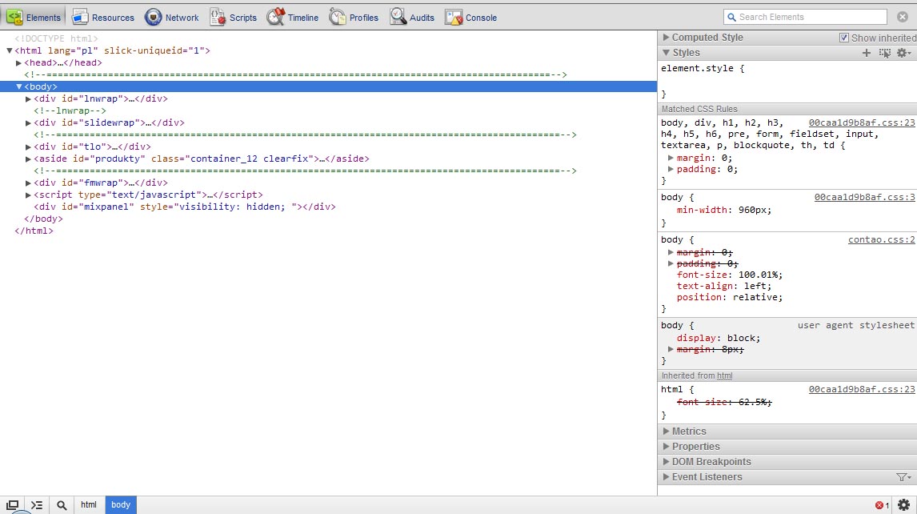917x514 pixels.
Task: Open 00caa1d9b8af.css:23 link for html rule
Action: point(862,389)
